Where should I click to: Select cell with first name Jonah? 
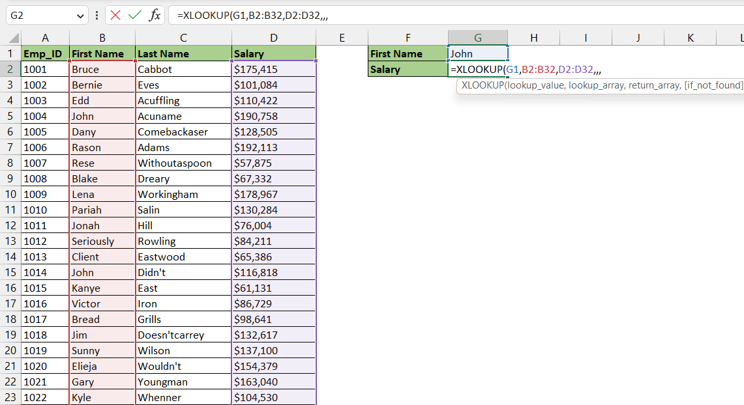102,225
